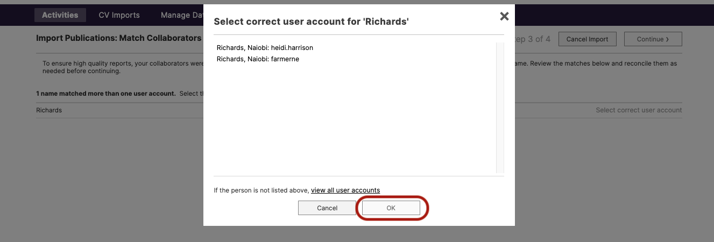Select Richards, Naiobi: heidi.harrison account
Screen dimensions: 714x242
(265, 48)
